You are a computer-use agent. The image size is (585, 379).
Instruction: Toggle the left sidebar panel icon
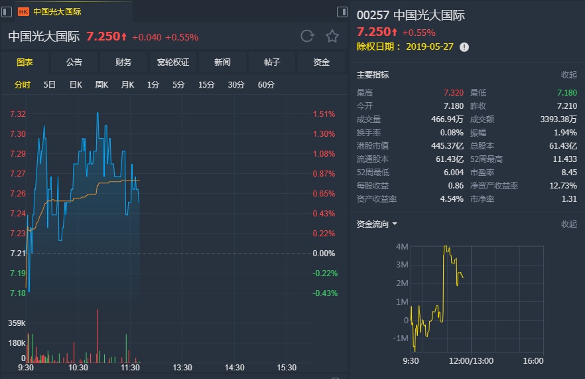[x=7, y=11]
